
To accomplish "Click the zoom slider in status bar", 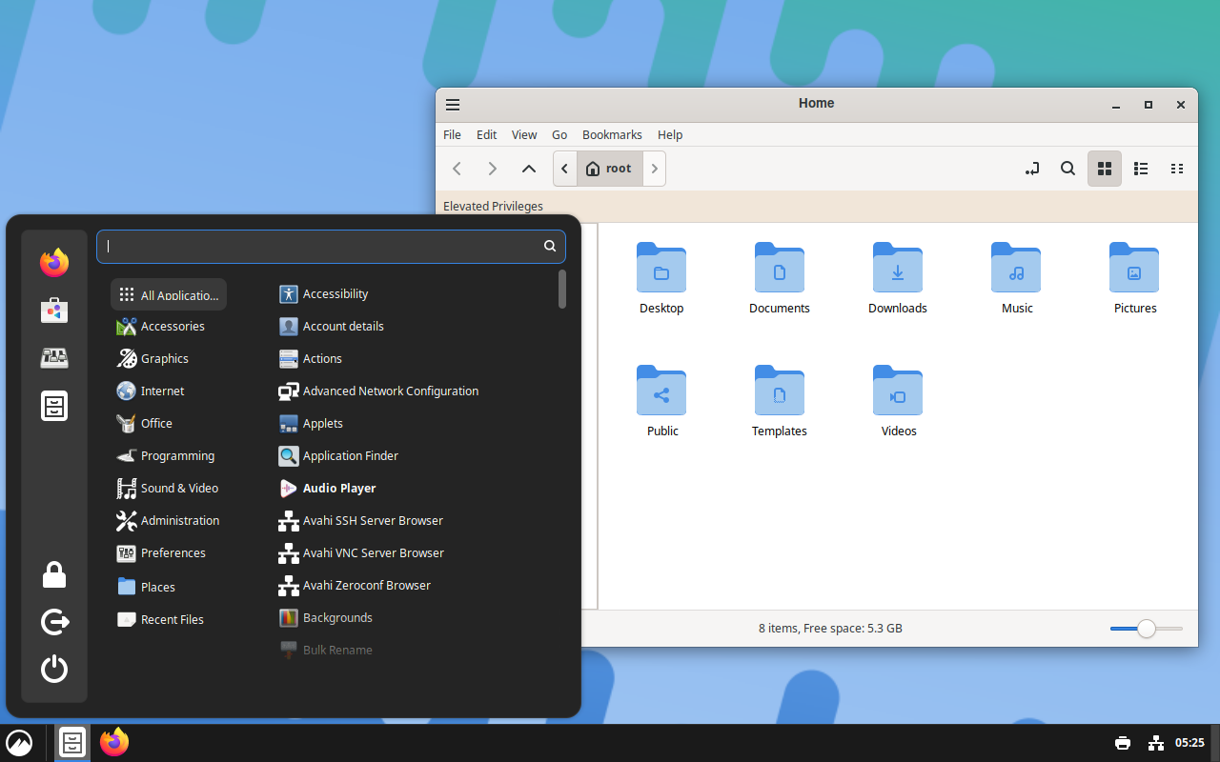I will click(x=1147, y=629).
